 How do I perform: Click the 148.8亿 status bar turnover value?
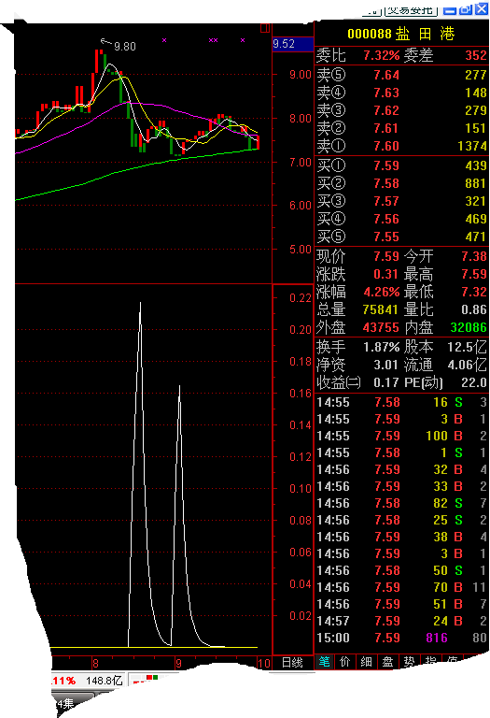(105, 681)
